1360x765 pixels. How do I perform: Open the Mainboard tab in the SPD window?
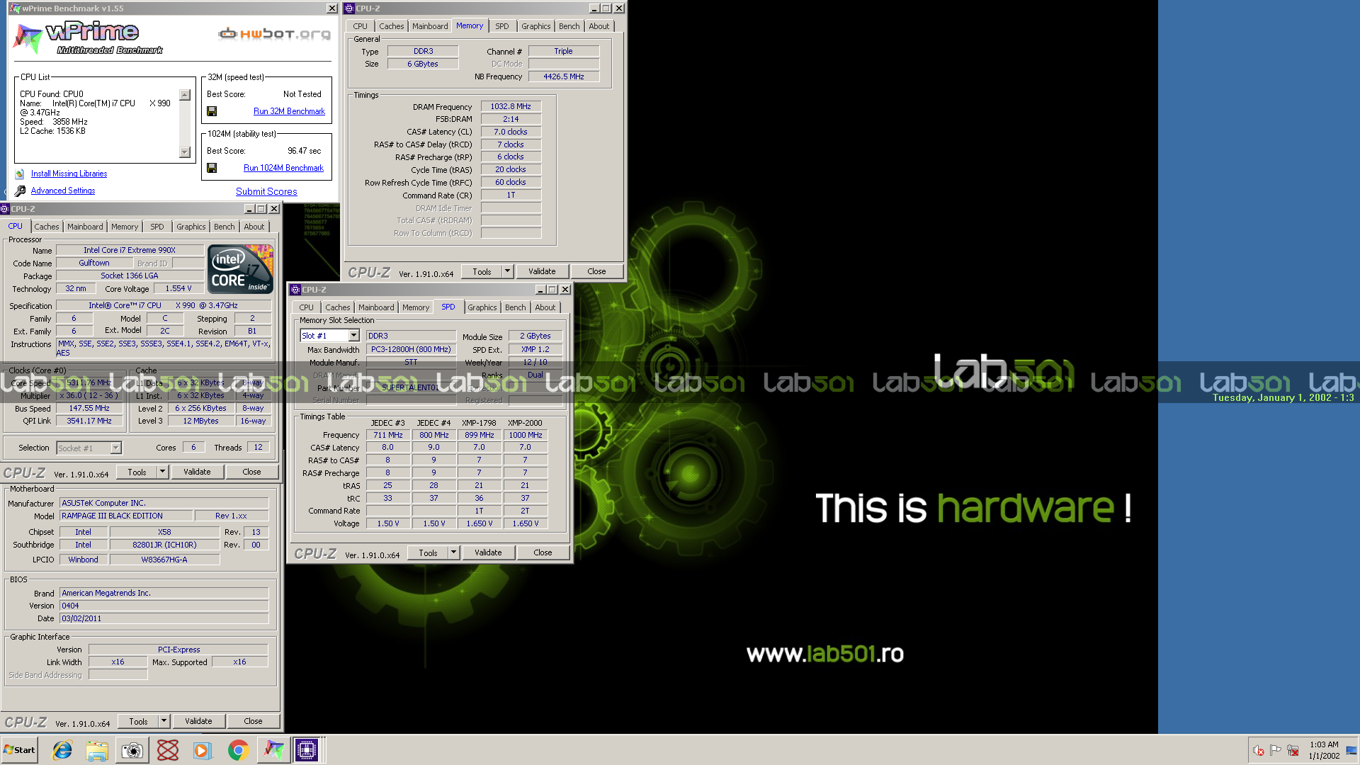(375, 307)
